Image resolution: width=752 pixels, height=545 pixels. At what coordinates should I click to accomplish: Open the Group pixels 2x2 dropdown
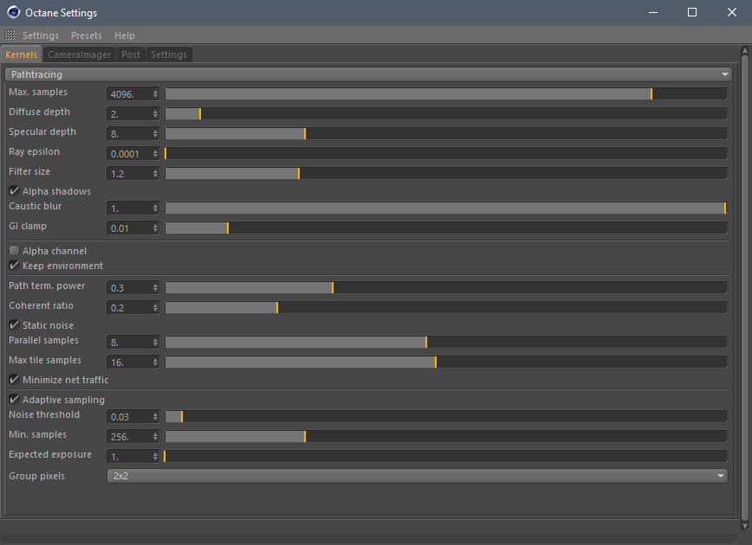click(418, 476)
